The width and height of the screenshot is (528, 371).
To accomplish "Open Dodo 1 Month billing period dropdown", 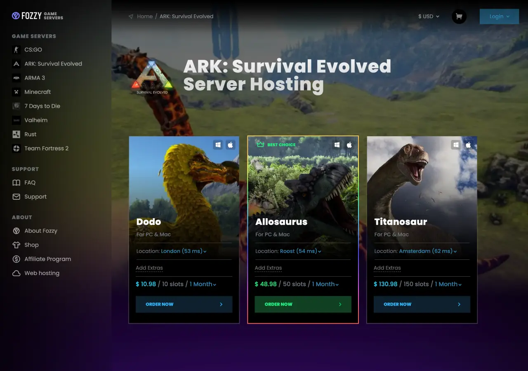I will [x=203, y=284].
